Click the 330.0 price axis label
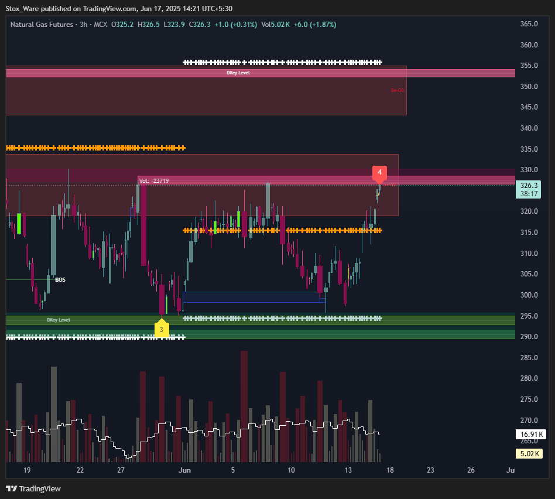The height and width of the screenshot is (499, 555). click(x=529, y=170)
